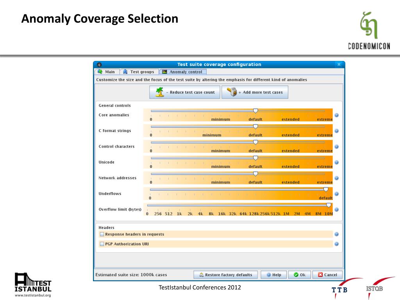Click the Test groups tab icon

point(125,72)
